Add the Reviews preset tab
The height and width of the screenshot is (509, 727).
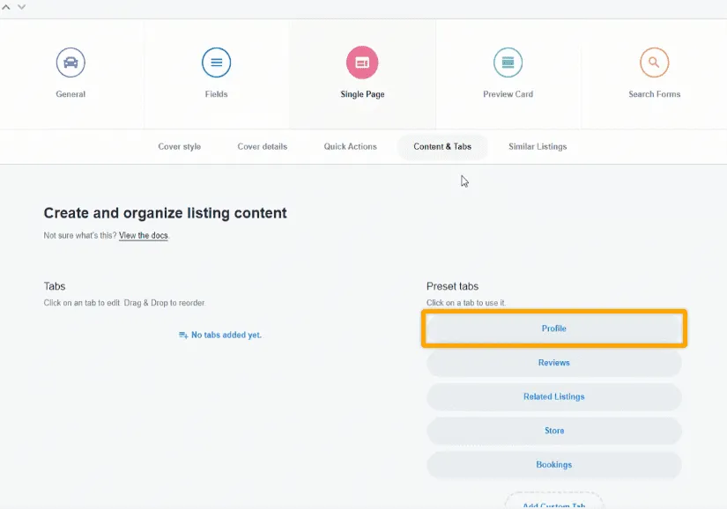coord(553,363)
